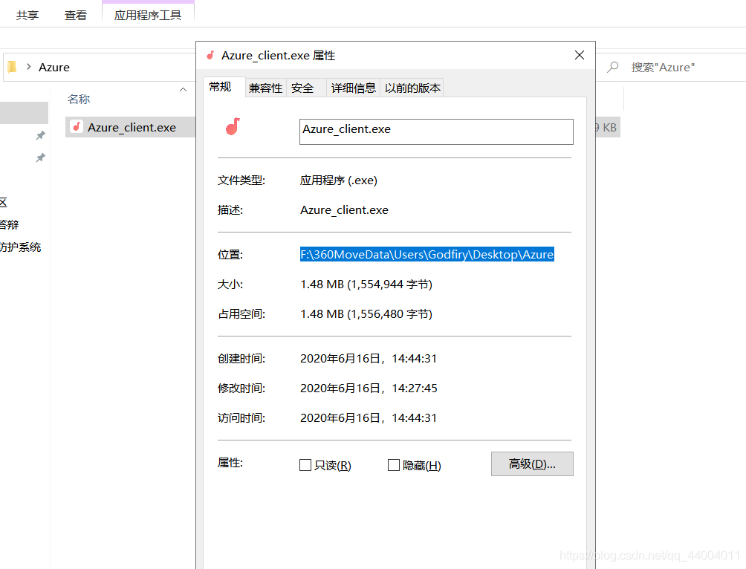Click the description value Azure_client.exe
Viewport: 746px width, 569px height.
[344, 209]
